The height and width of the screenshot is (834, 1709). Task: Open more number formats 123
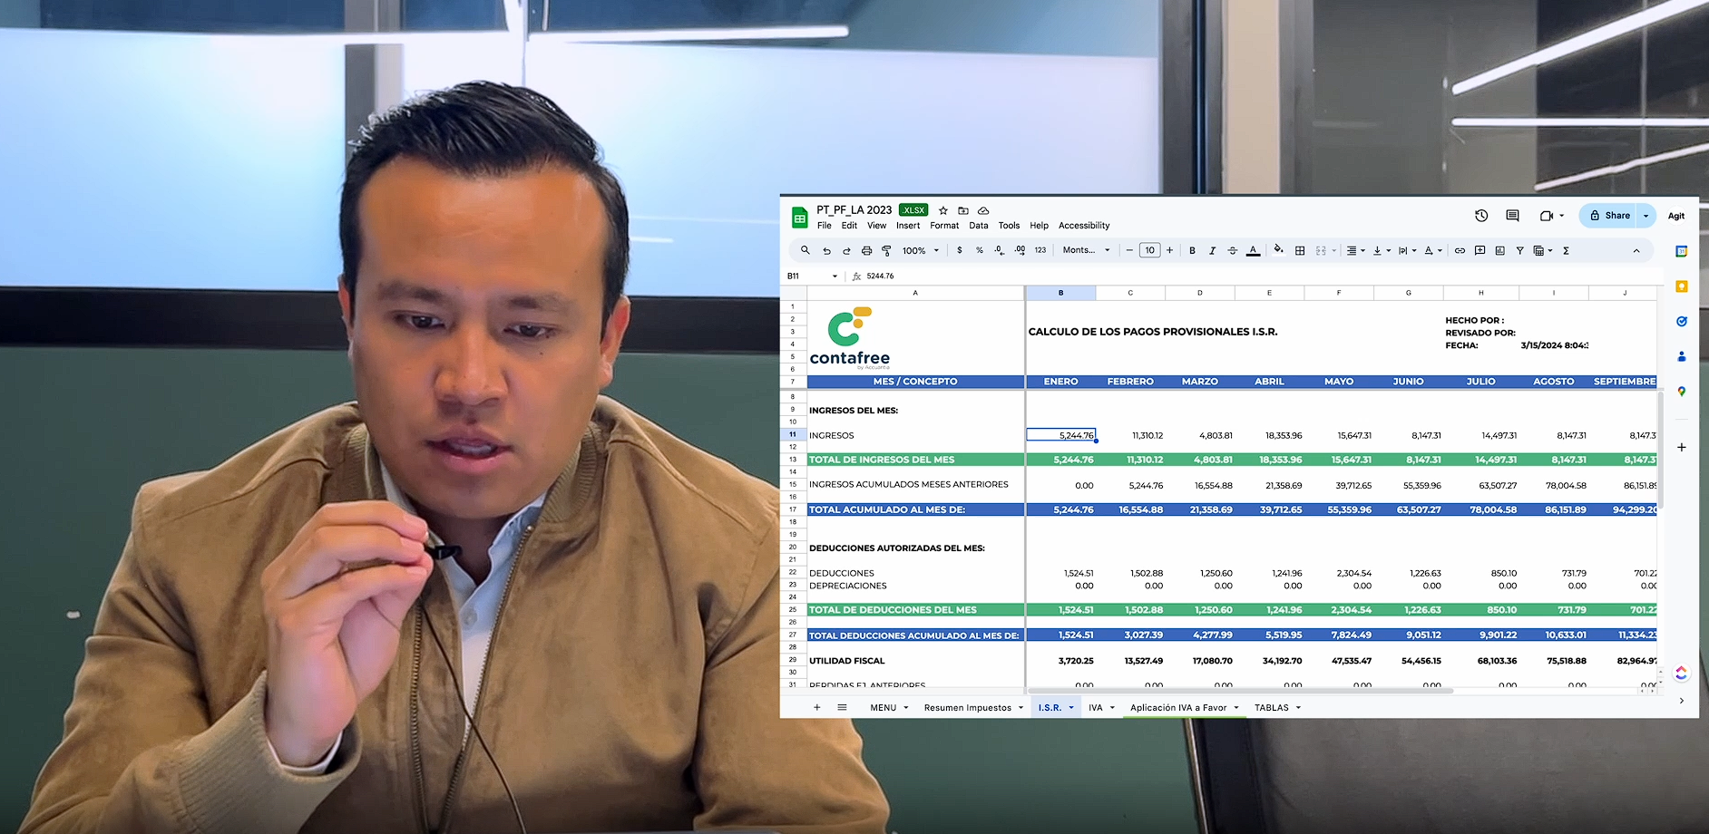pyautogui.click(x=1040, y=250)
